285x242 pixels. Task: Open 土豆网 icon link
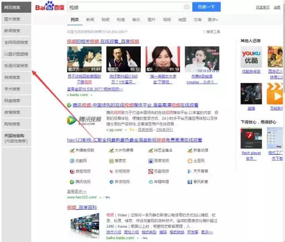pyautogui.click(x=196, y=161)
